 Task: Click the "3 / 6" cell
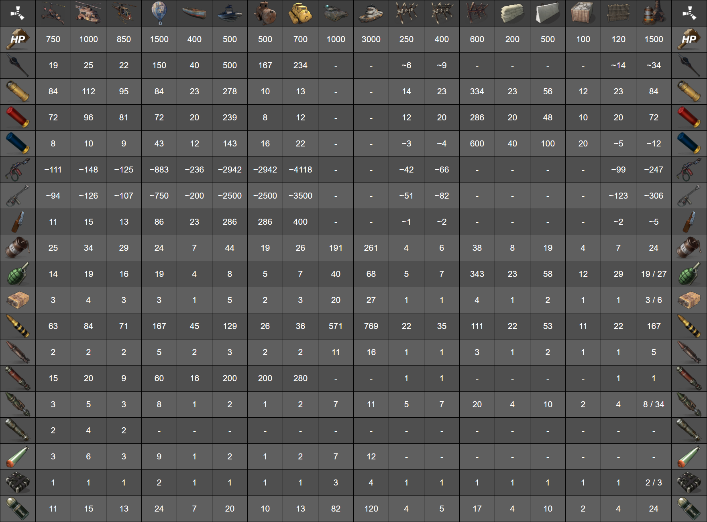coord(654,300)
